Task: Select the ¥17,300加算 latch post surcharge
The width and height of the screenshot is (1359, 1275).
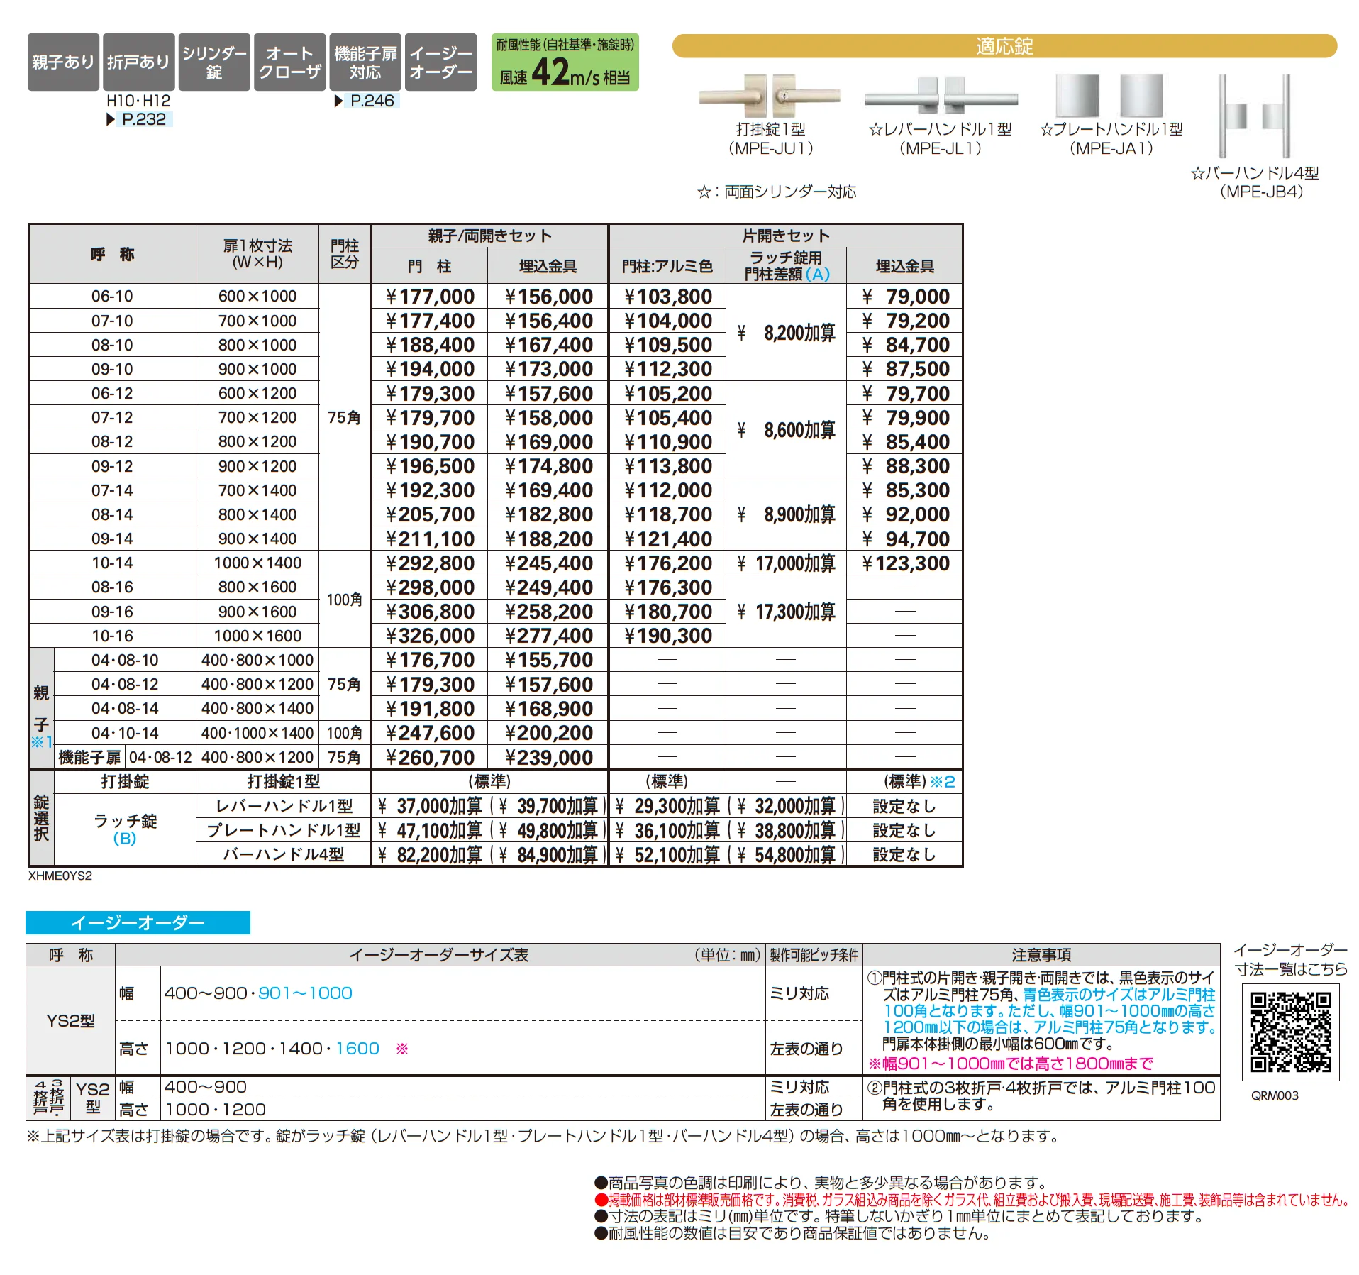Action: tap(786, 612)
